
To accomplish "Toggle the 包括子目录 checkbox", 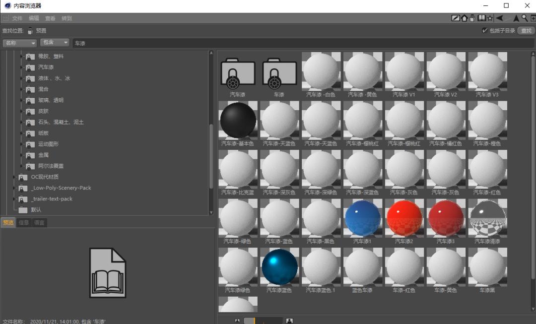I will (484, 30).
